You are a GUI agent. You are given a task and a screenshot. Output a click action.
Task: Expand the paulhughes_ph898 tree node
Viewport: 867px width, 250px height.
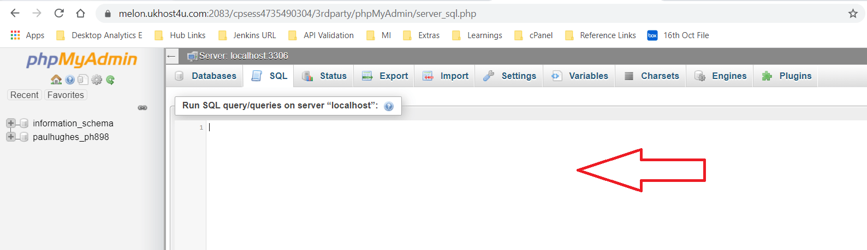coord(10,137)
